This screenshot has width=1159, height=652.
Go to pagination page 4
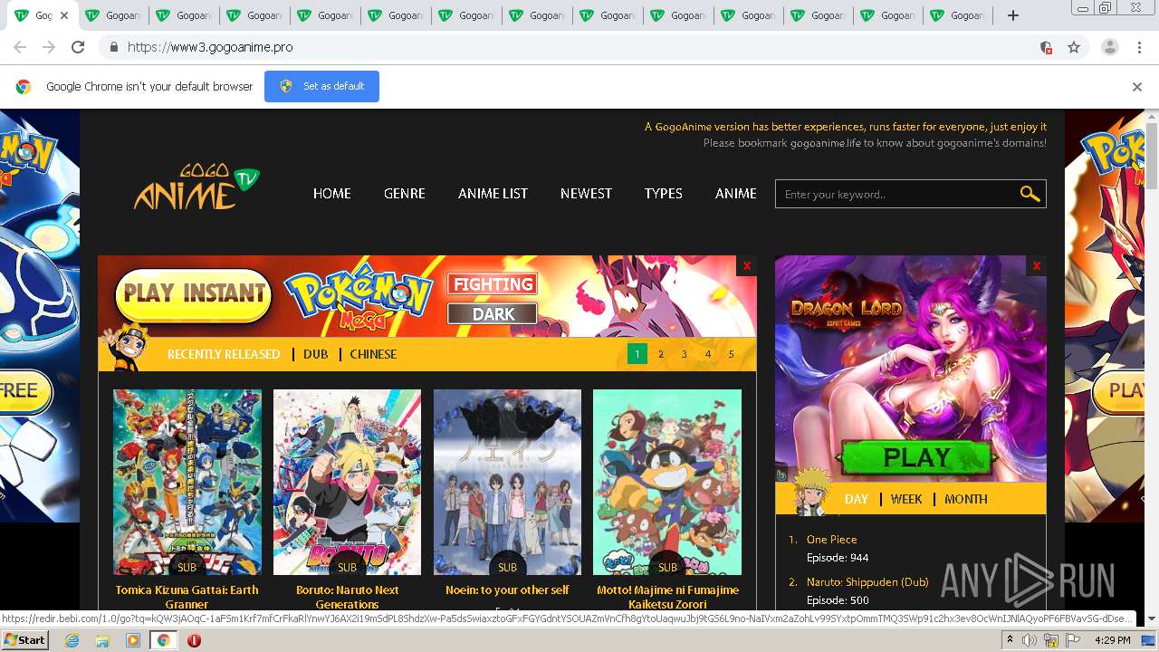708,354
